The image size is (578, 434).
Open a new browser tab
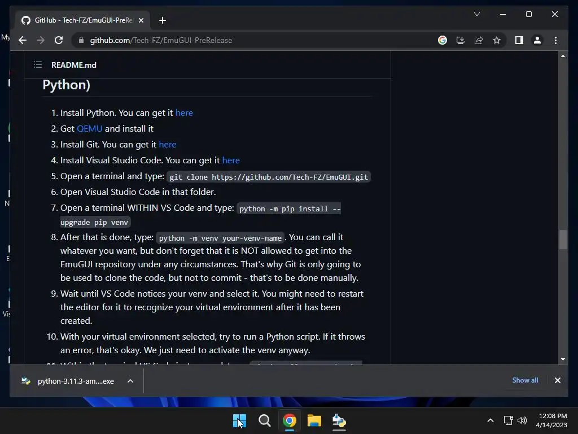(163, 20)
